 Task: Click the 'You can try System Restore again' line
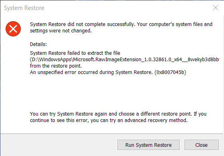tap(118, 114)
